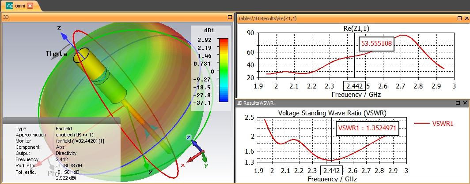This screenshot has height=184, width=470.
Task: Click the Tot. effic. -0.1581 dB value
Action: tap(68, 172)
